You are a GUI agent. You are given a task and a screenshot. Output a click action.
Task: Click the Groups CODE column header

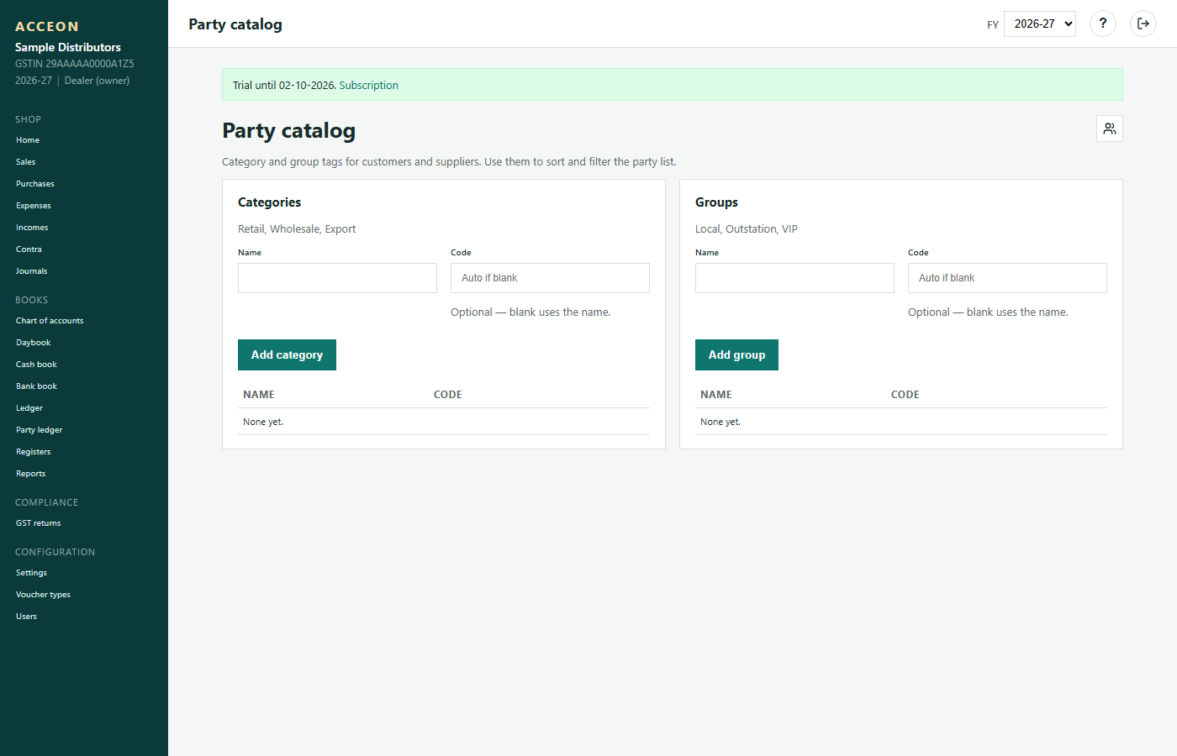click(x=905, y=395)
